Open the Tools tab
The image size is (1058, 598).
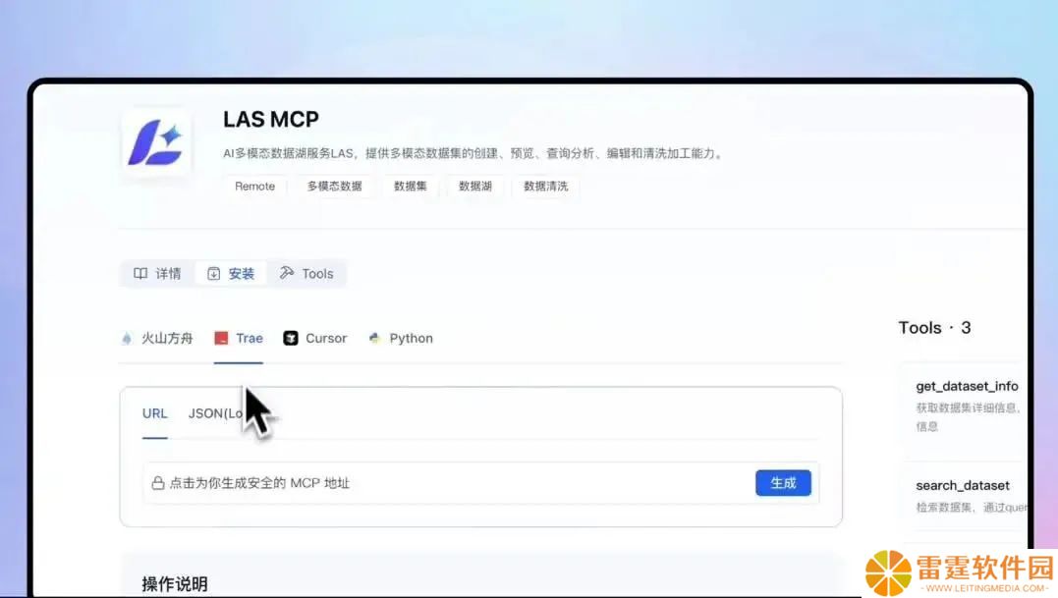[x=307, y=273]
